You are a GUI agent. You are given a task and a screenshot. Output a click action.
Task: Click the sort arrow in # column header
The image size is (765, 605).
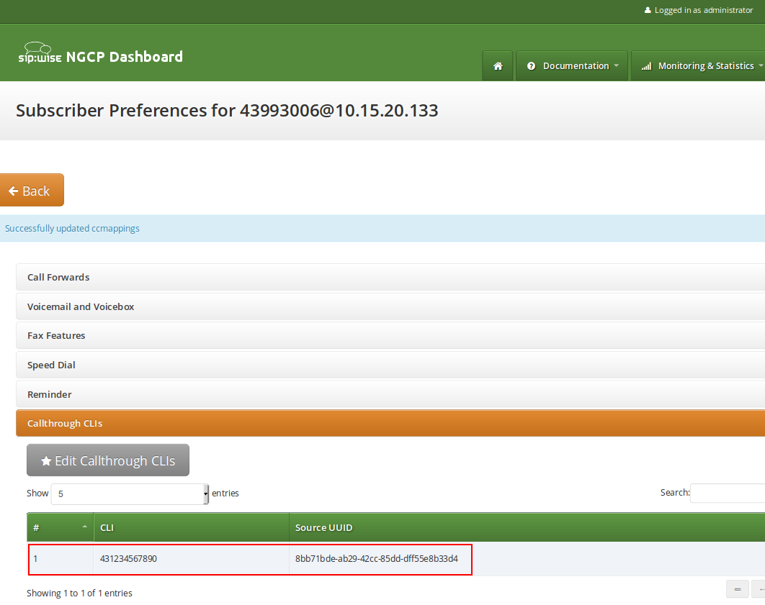(x=84, y=527)
